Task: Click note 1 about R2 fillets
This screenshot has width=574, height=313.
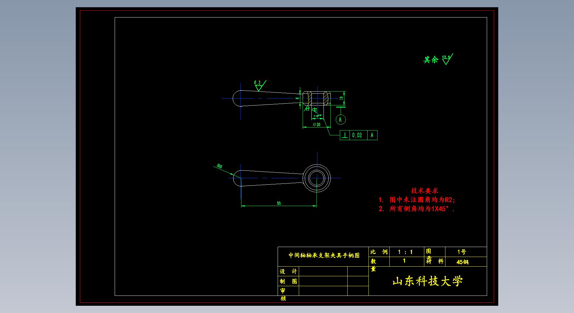Action: [417, 200]
